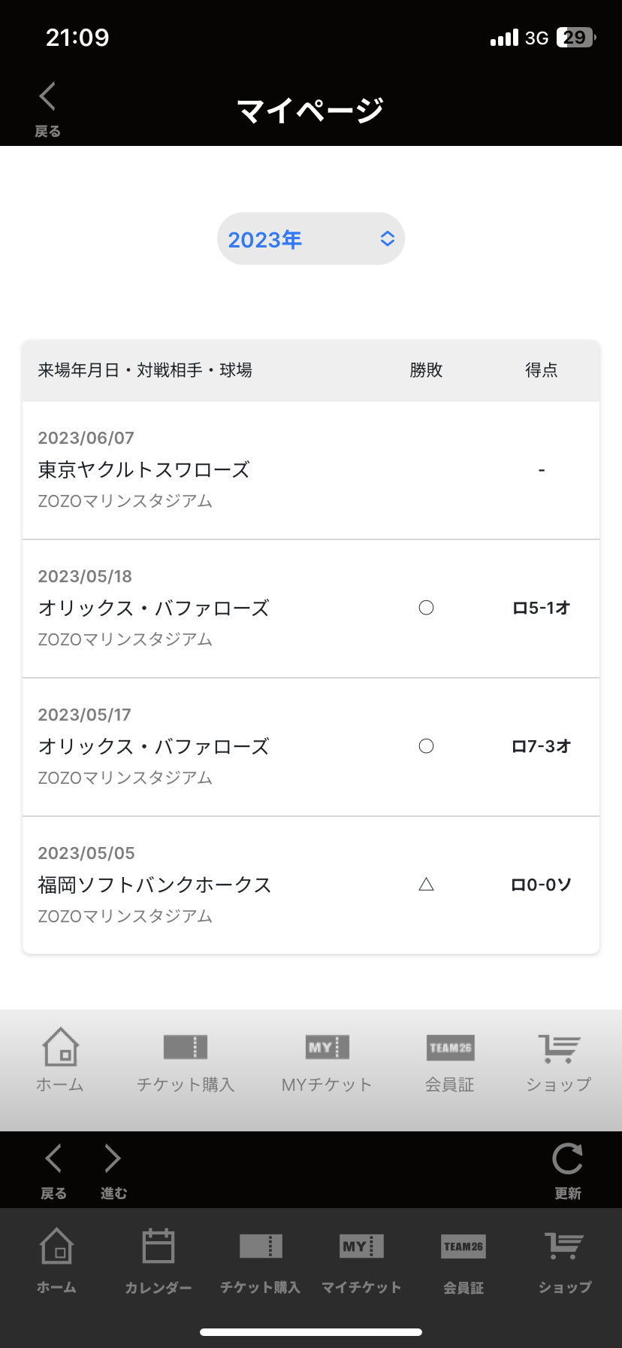Tap the 会員証 TEAM26 icon in the grey bar
The image size is (622, 1348).
pos(450,1047)
